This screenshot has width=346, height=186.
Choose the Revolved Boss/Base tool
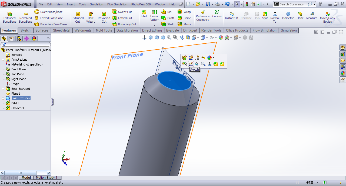coord(25,18)
